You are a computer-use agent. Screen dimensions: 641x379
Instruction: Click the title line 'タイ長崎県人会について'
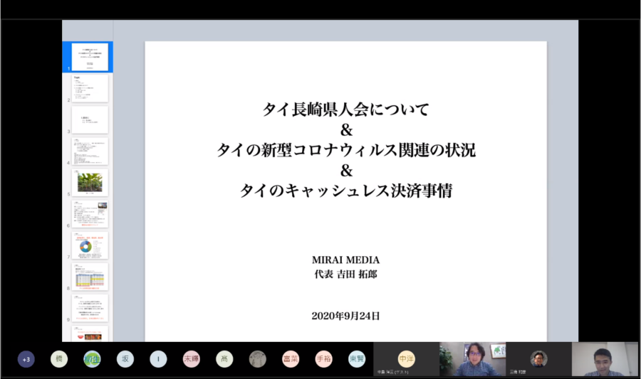coord(346,110)
